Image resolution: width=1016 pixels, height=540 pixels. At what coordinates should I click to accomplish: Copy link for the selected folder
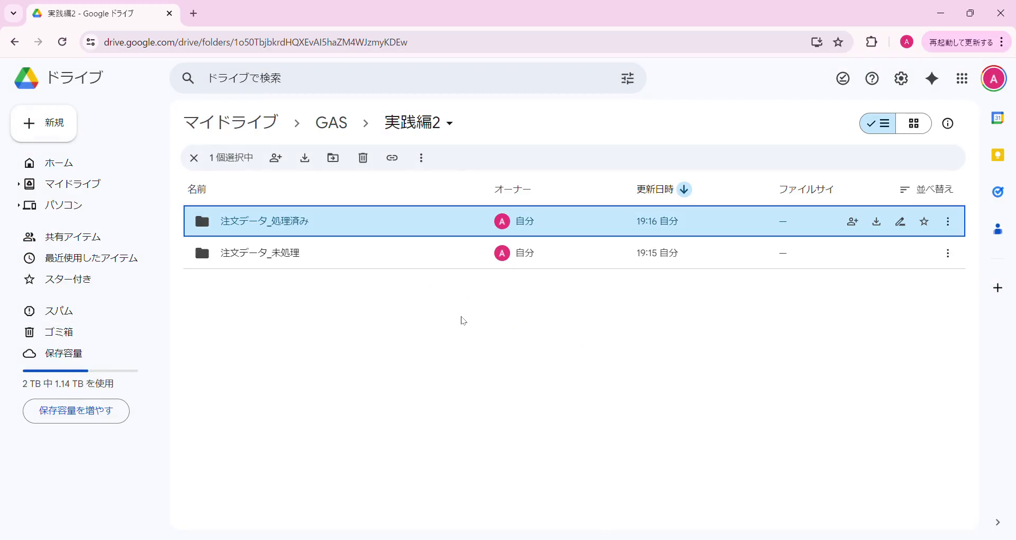392,158
